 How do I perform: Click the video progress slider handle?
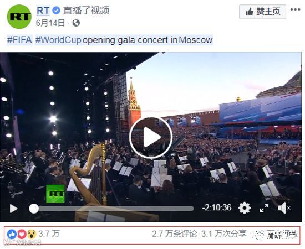[x=34, y=209]
